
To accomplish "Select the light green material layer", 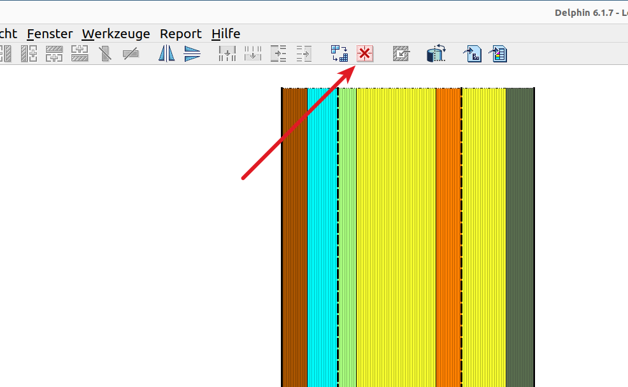I will (347, 237).
